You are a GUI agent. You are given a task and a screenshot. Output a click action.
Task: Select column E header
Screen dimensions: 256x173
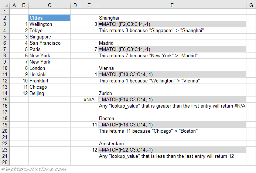point(89,5)
